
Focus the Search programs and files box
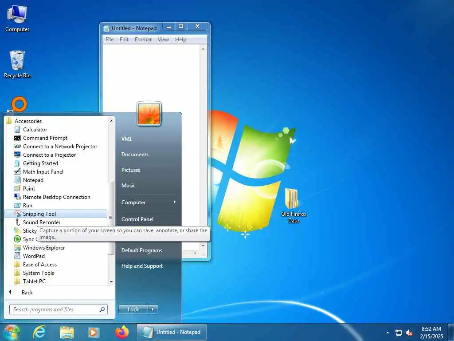[58, 309]
